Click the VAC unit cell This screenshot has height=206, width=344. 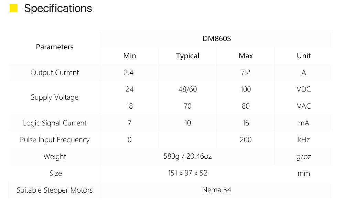[304, 106]
